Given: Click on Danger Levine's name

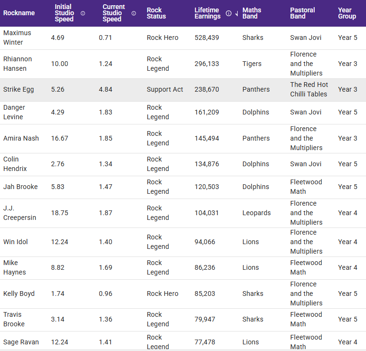Looking at the screenshot, I should pos(14,112).
